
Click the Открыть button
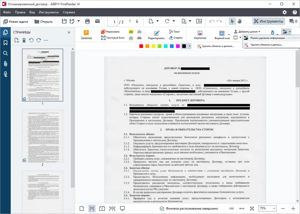tap(43, 22)
